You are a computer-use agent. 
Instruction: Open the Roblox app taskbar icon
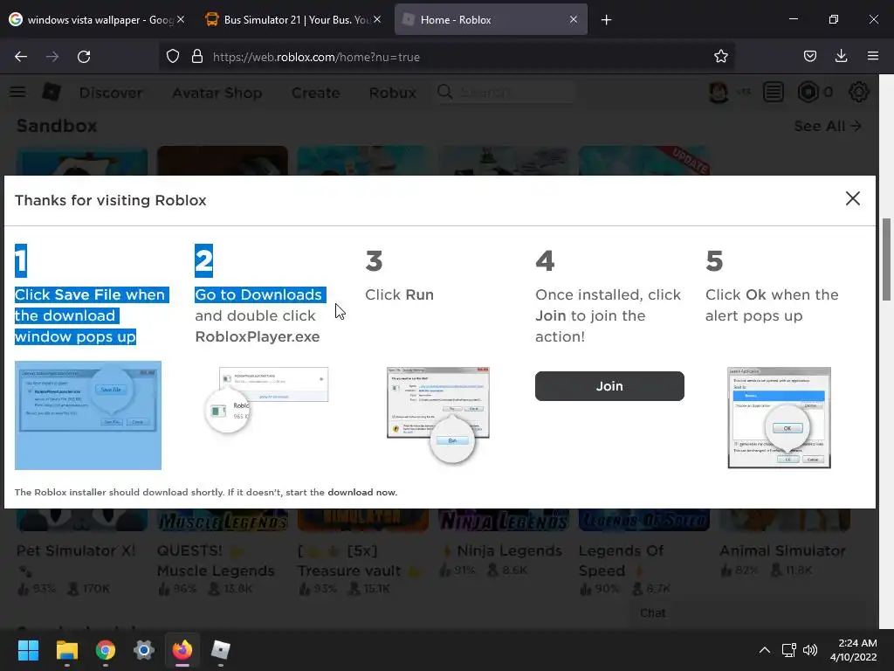point(221,650)
